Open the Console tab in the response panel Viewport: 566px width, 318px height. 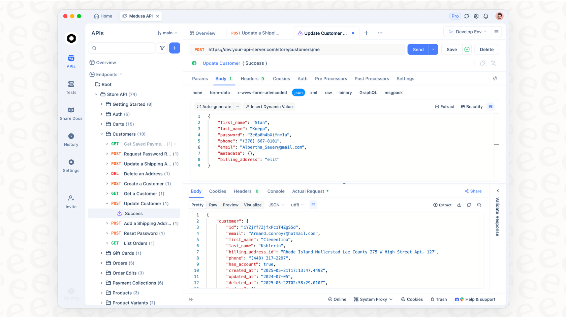tap(276, 191)
